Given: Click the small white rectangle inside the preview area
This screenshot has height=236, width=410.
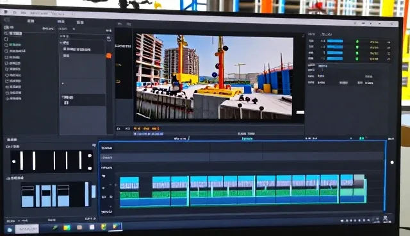Looking at the screenshot, I should [x=300, y=112].
